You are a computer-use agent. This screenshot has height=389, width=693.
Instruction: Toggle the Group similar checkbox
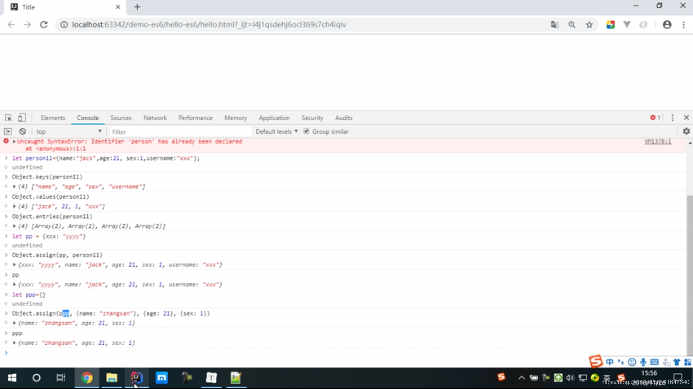pos(306,131)
